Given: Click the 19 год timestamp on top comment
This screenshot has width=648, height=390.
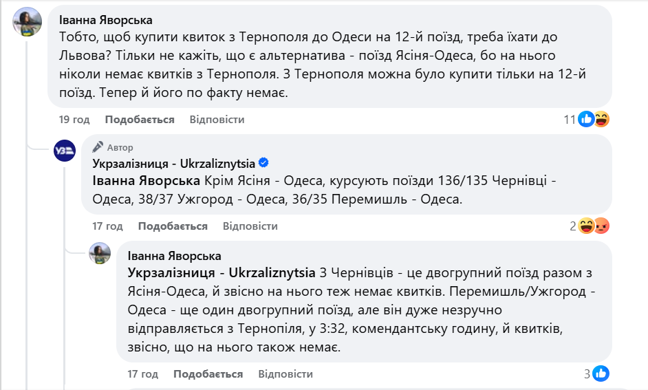Looking at the screenshot, I should point(74,120).
